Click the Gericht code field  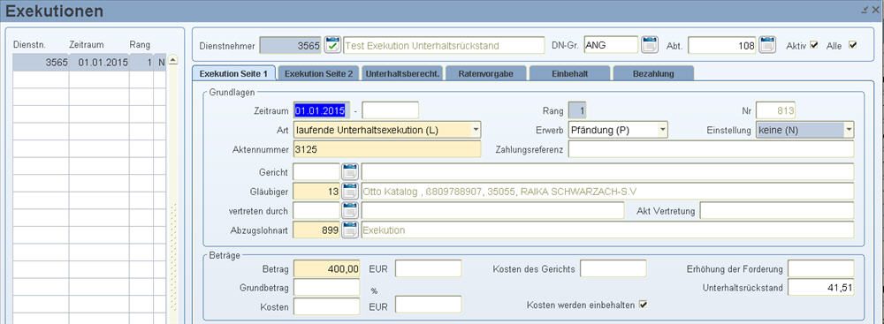pos(316,172)
